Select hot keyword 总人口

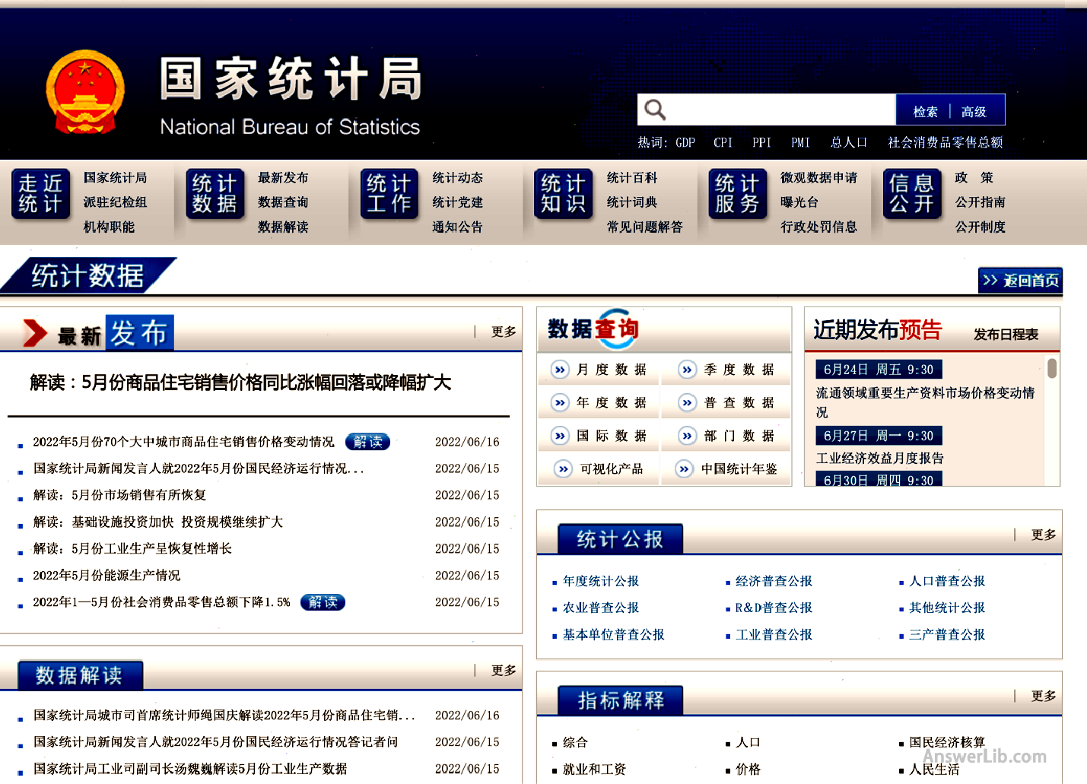click(x=849, y=142)
